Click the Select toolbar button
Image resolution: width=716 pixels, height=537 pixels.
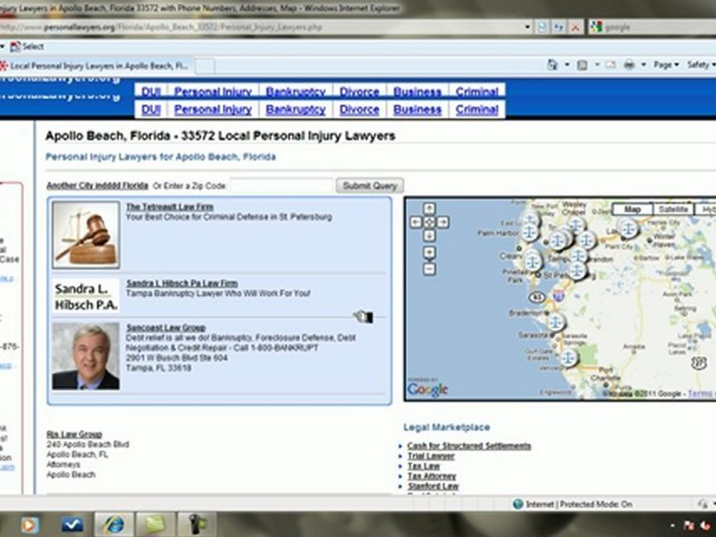coord(27,46)
